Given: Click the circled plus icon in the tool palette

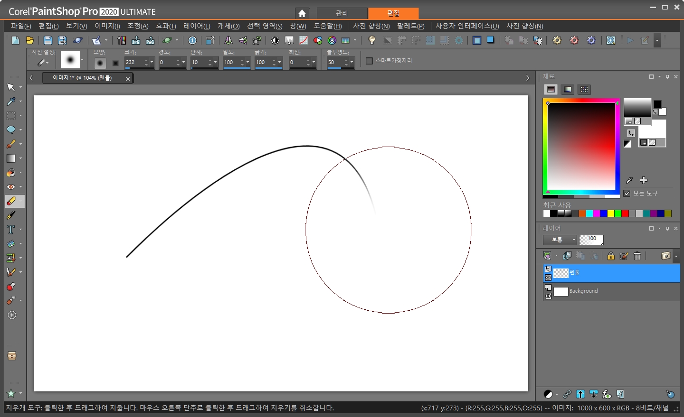Looking at the screenshot, I should 12,315.
